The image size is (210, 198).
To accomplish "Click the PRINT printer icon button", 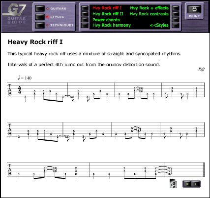I will (x=194, y=9).
